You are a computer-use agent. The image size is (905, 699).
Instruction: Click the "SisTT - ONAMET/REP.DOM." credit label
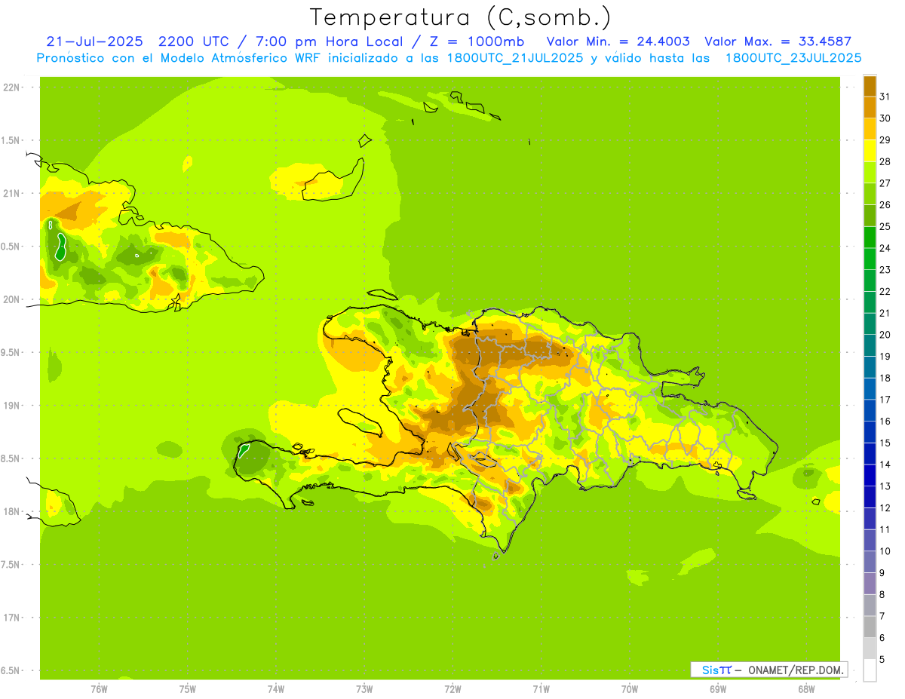(768, 670)
